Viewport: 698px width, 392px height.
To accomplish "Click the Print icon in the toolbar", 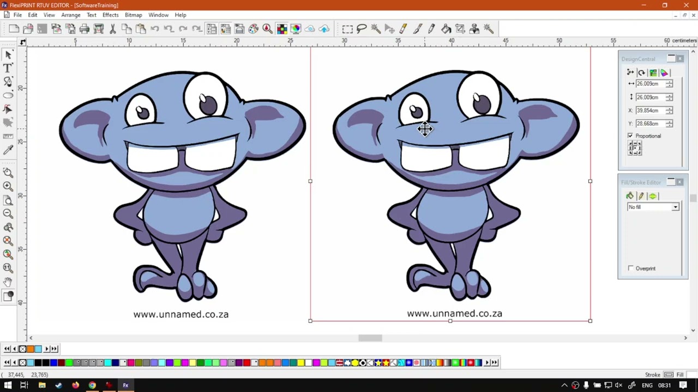I will 85,29.
